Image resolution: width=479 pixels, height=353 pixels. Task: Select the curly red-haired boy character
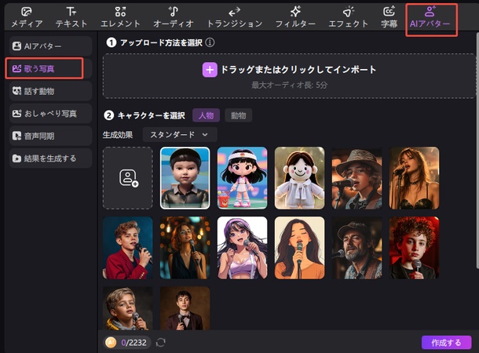click(x=415, y=248)
